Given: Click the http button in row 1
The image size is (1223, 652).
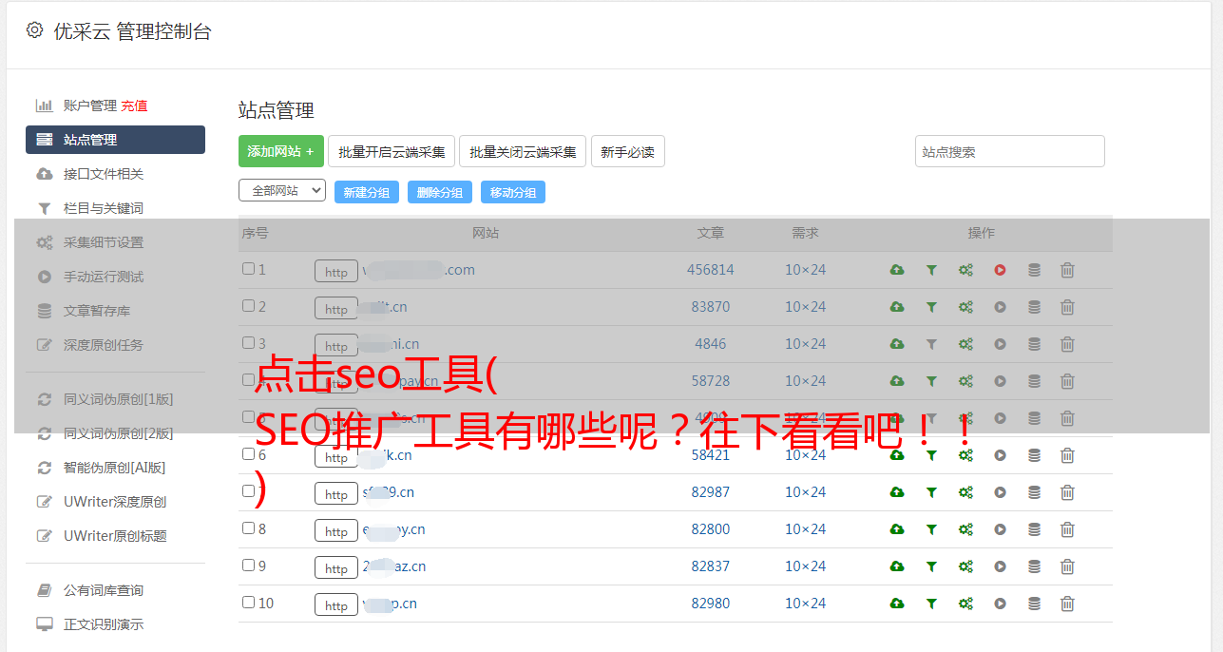Looking at the screenshot, I should pos(336,272).
